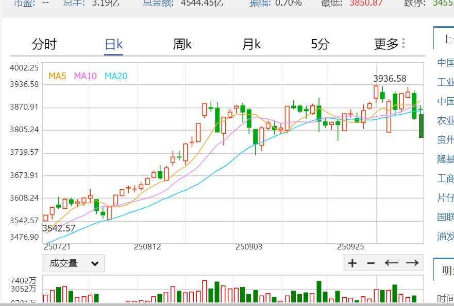Click the MA5 legend label
Image resolution: width=454 pixels, height=306 pixels.
pyautogui.click(x=57, y=76)
